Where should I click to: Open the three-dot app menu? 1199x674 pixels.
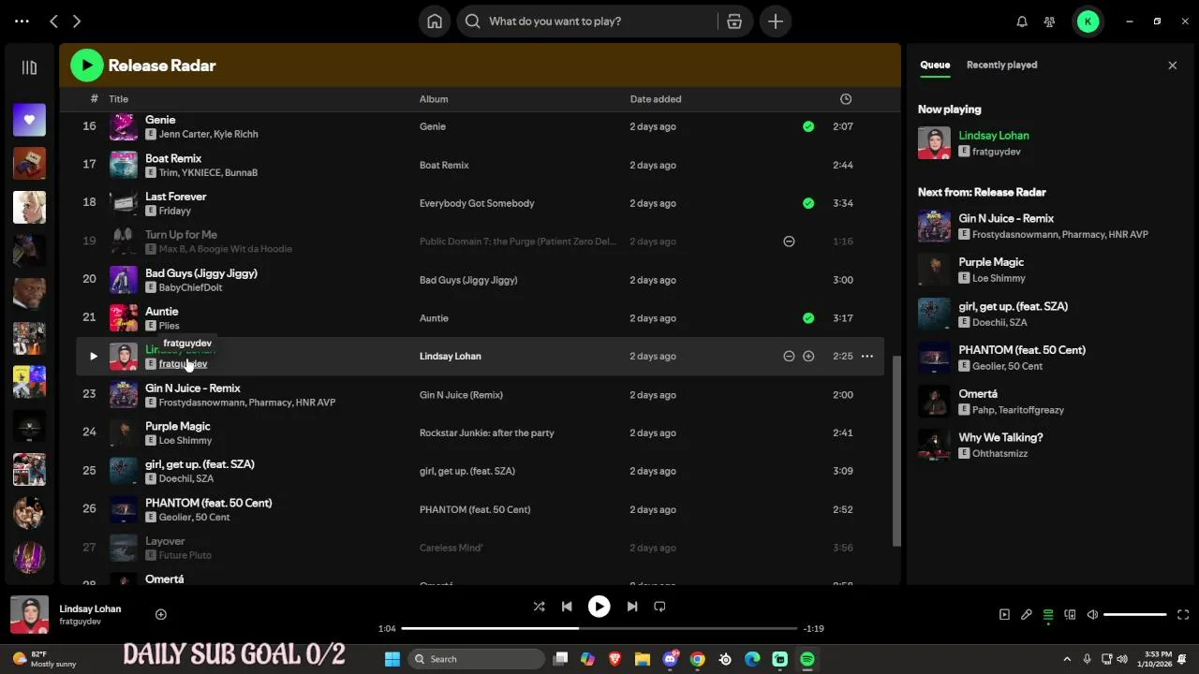[x=22, y=21]
